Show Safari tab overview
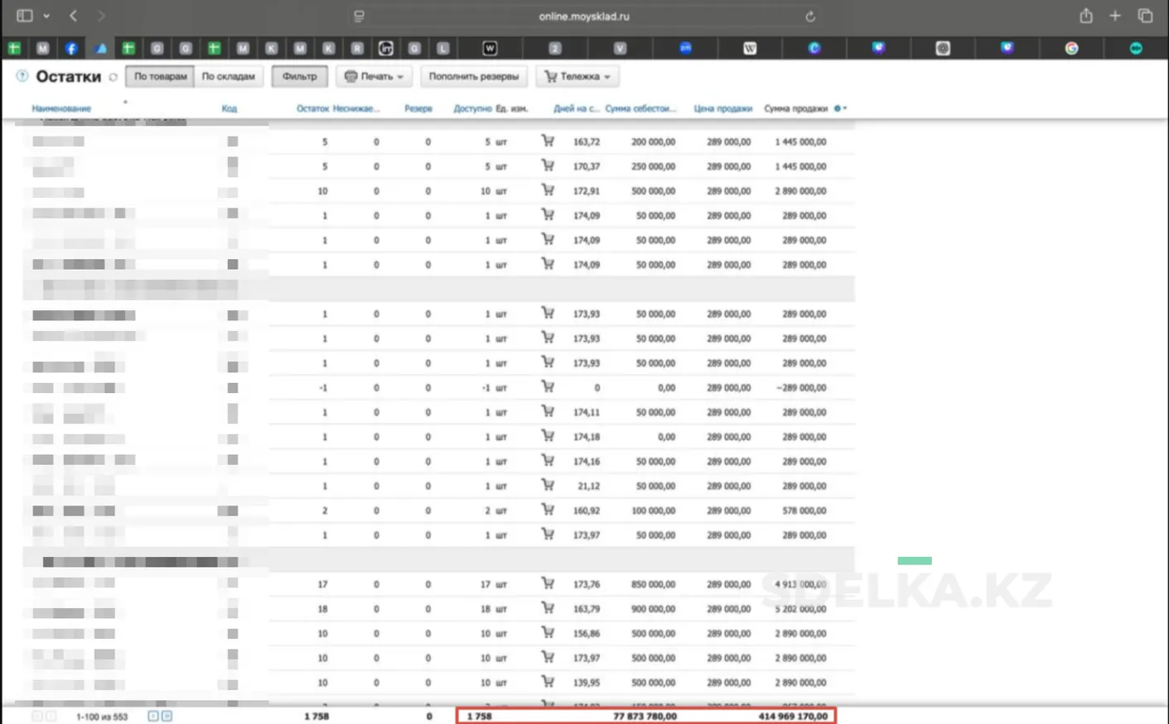The height and width of the screenshot is (724, 1169). point(1145,16)
